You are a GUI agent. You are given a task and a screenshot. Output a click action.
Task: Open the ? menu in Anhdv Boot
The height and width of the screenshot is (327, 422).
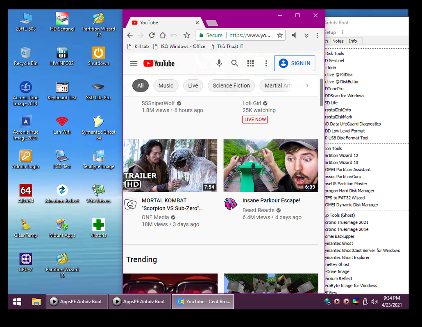pos(343,32)
